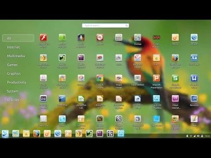This screenshot has width=211, height=158.
Task: Open the Image Viewer eye icon
Action: [x=119, y=78]
